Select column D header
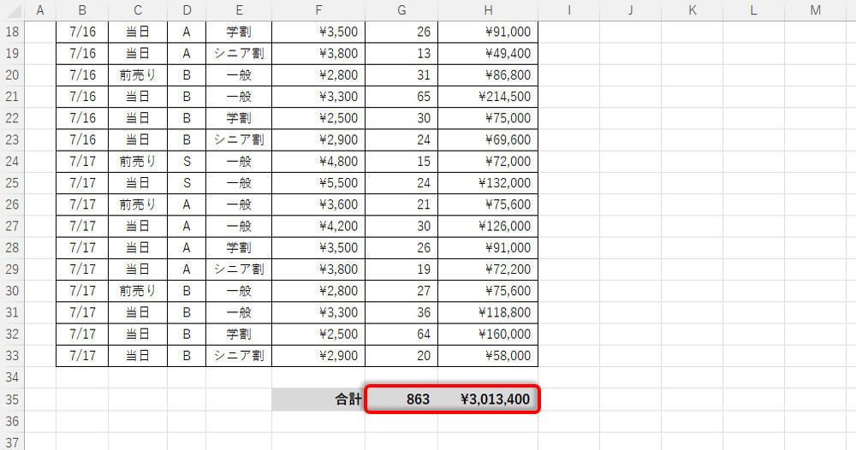 click(187, 9)
